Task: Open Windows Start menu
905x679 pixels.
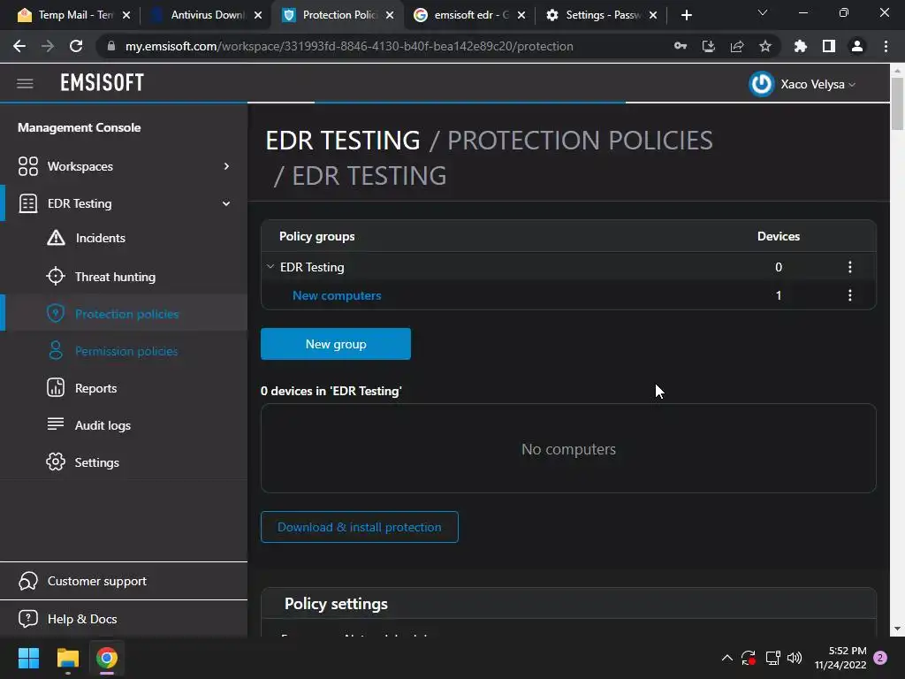Action: 28,658
